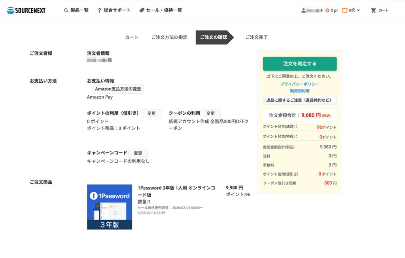Click the orange points coin icon
405x258 pixels.
327,10
